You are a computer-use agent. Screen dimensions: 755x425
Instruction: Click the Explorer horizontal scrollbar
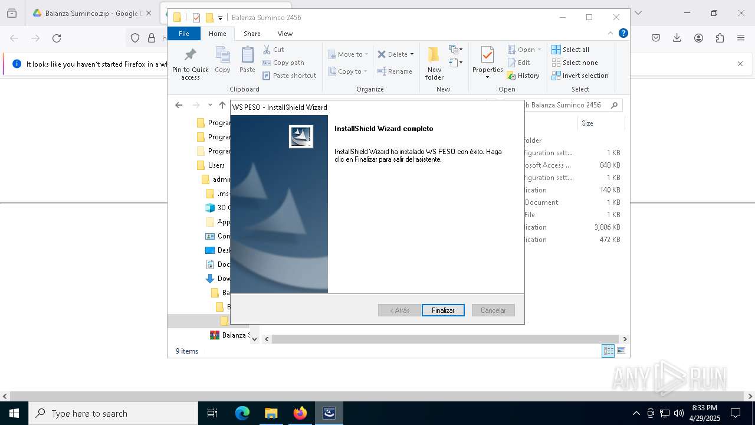445,339
